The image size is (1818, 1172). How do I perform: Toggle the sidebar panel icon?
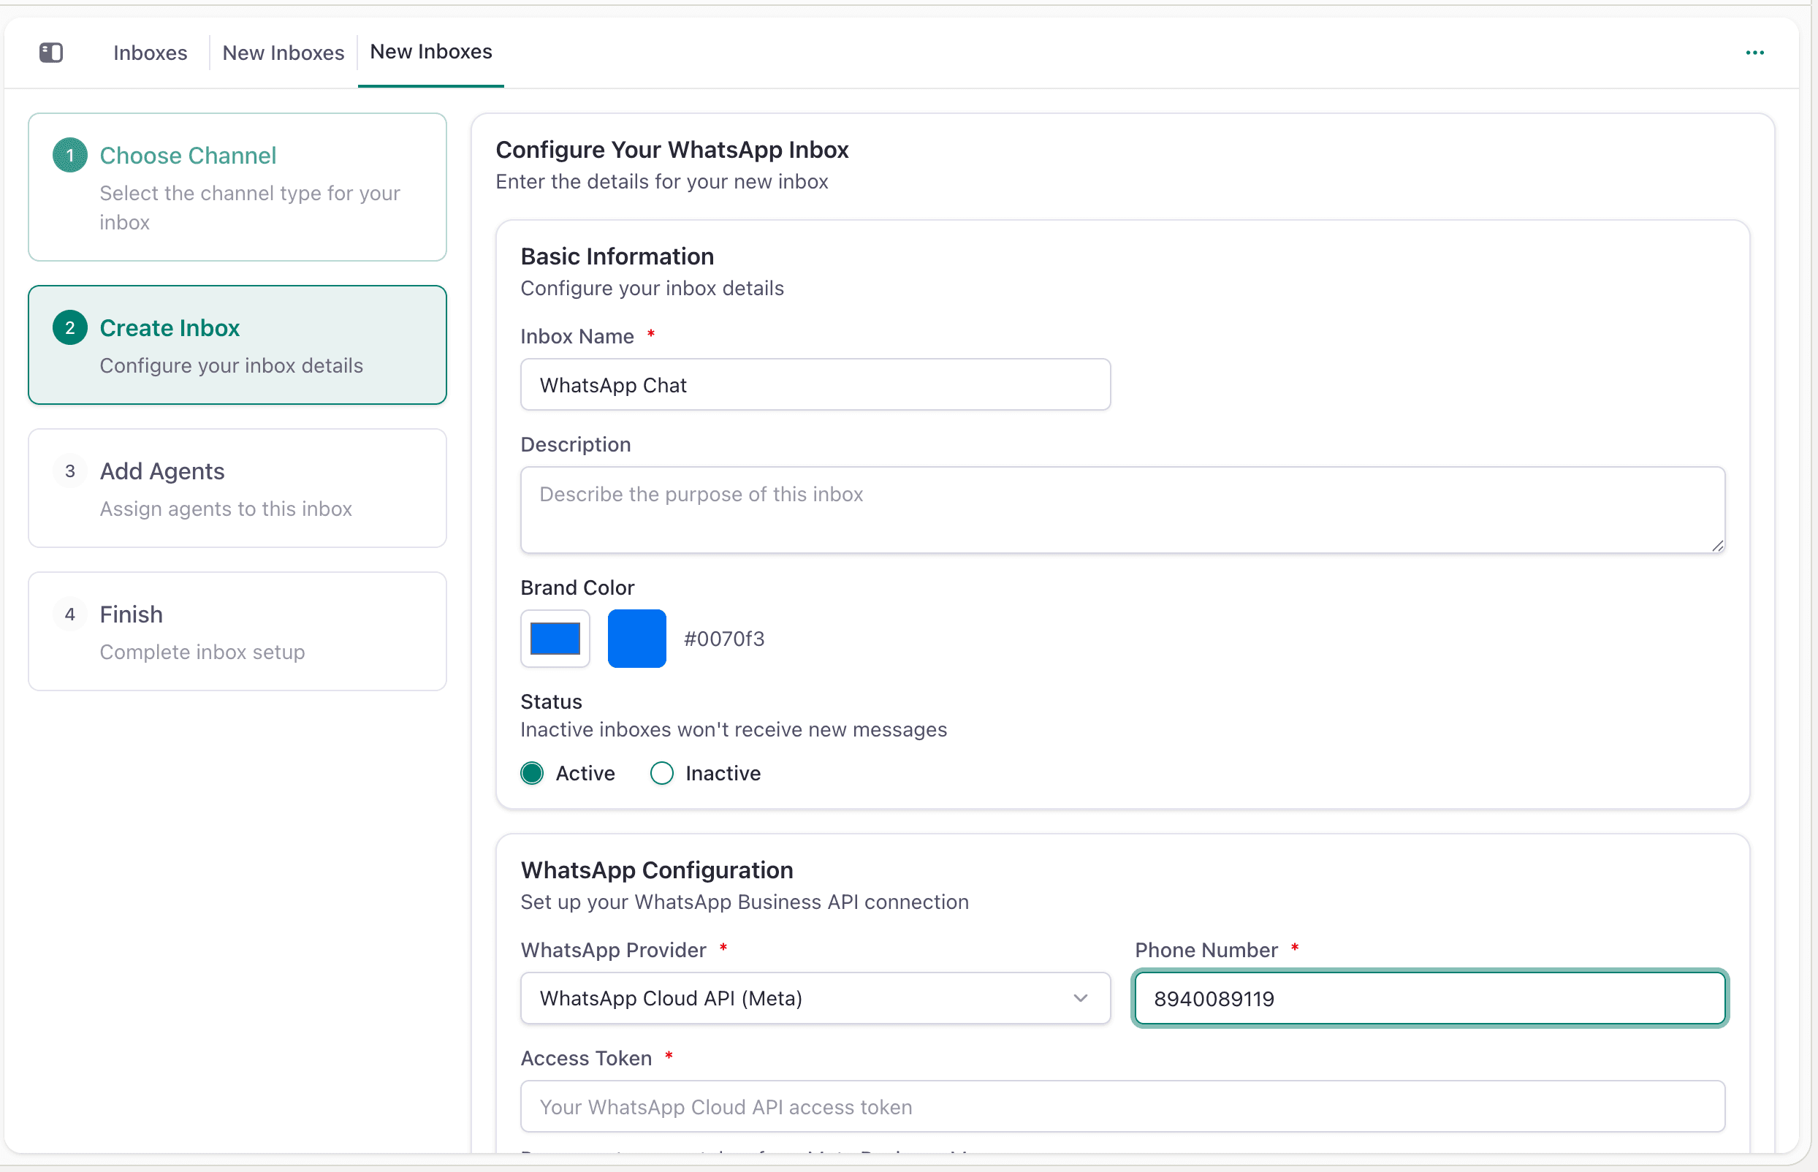51,53
